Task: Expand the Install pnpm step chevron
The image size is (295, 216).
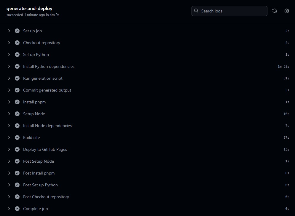Action: coord(9,102)
